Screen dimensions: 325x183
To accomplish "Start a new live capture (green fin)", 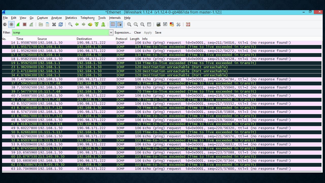I will [x=18, y=24].
